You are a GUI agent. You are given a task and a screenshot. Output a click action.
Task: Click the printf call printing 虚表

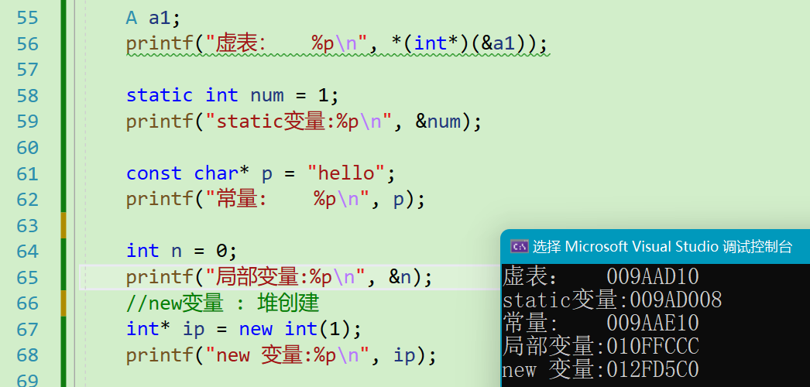337,44
